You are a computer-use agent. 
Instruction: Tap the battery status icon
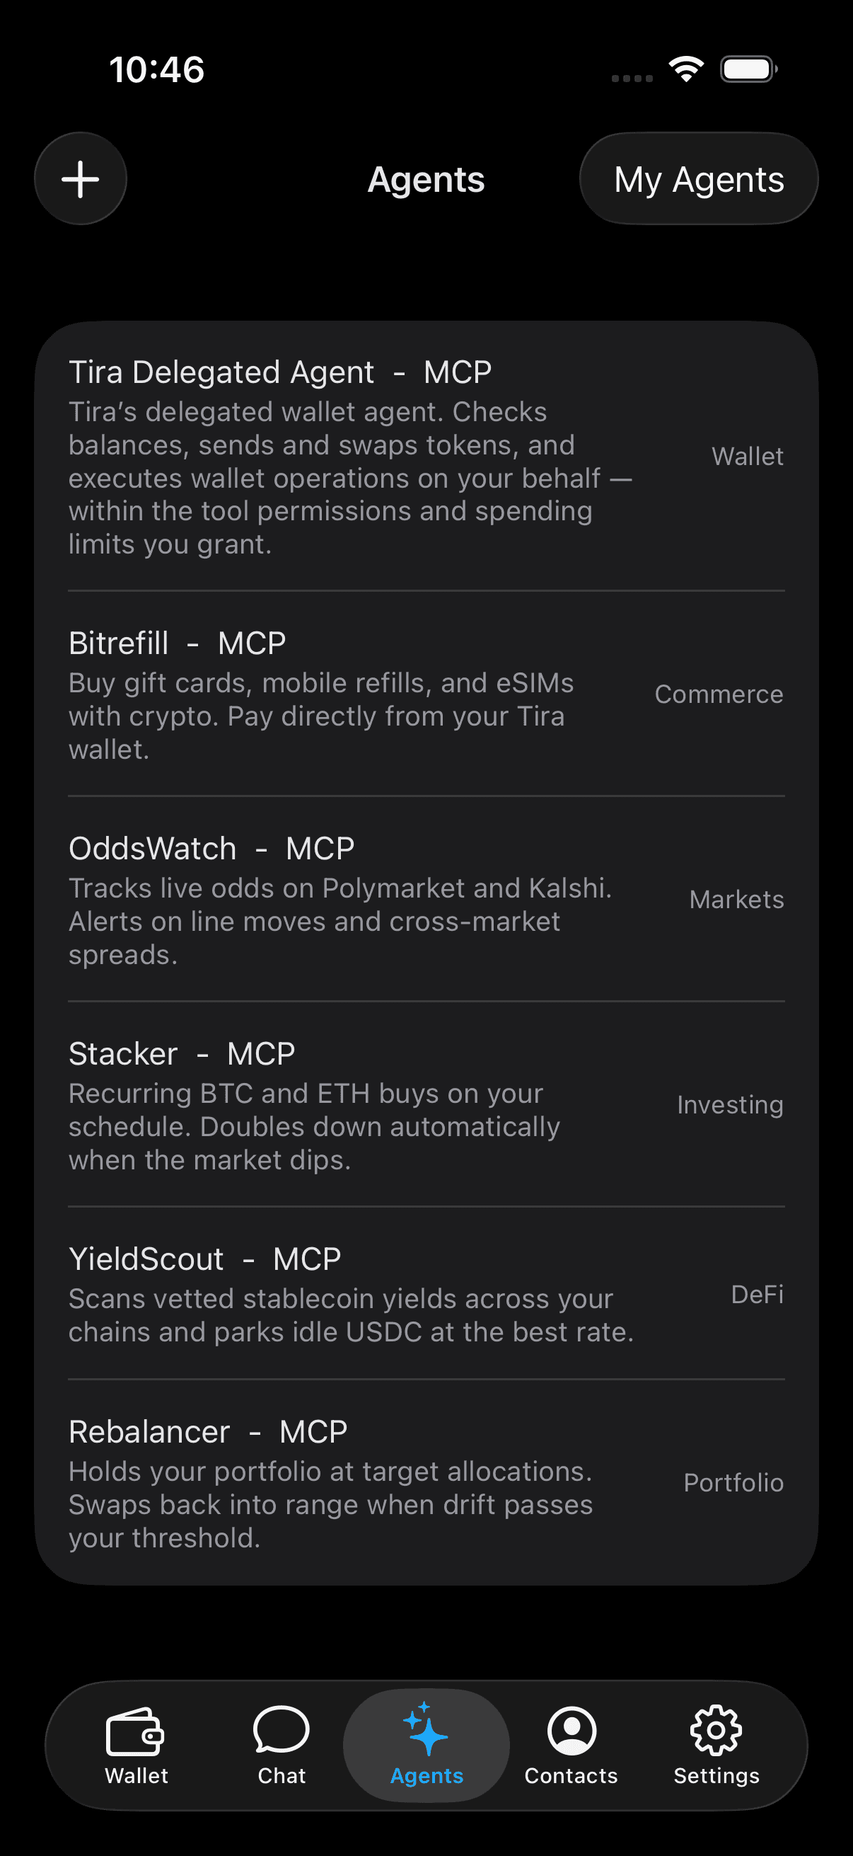point(748,69)
